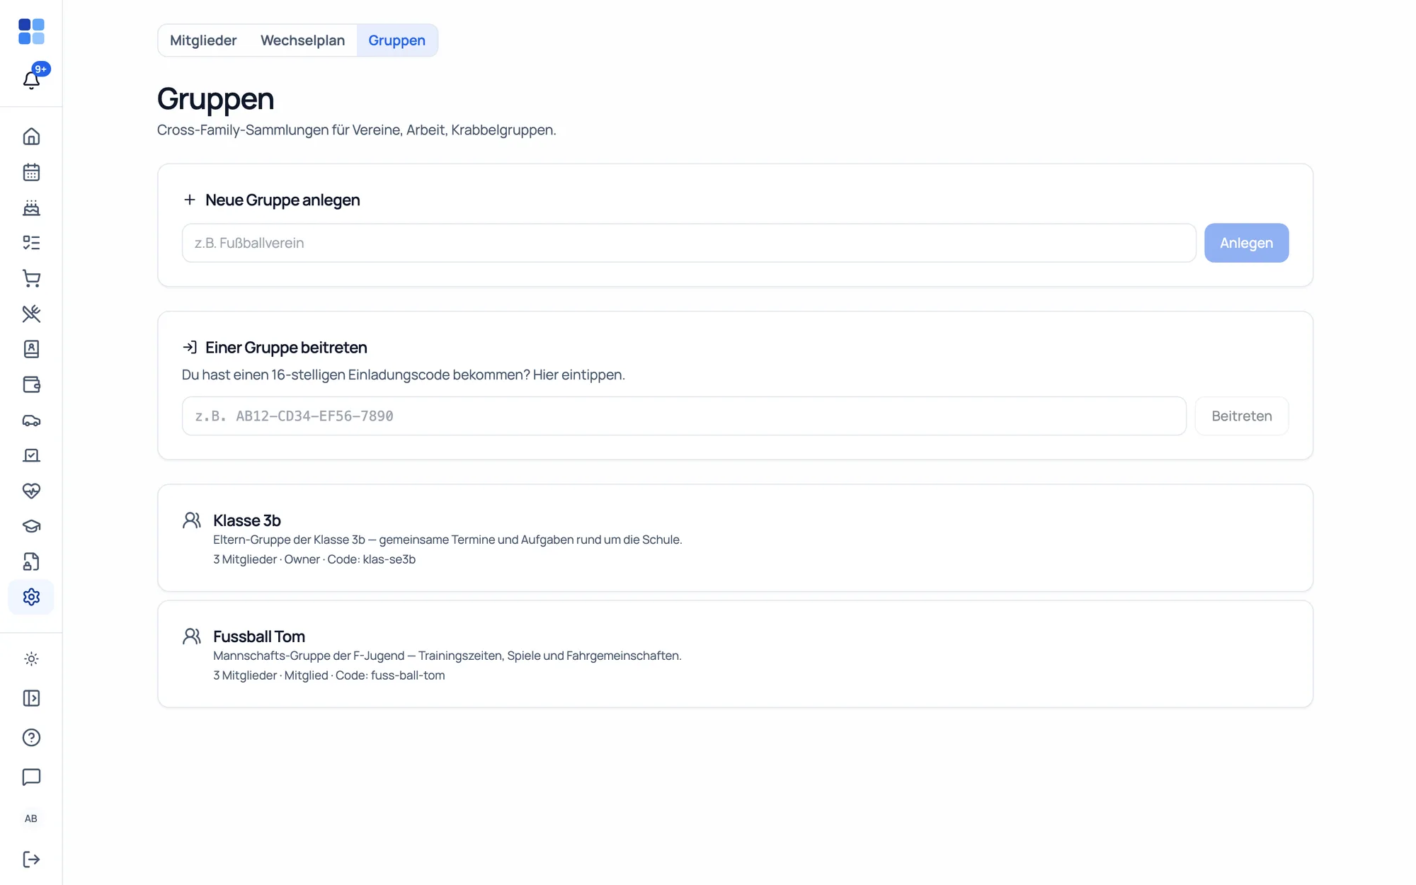Open the locked document icon

click(x=31, y=561)
